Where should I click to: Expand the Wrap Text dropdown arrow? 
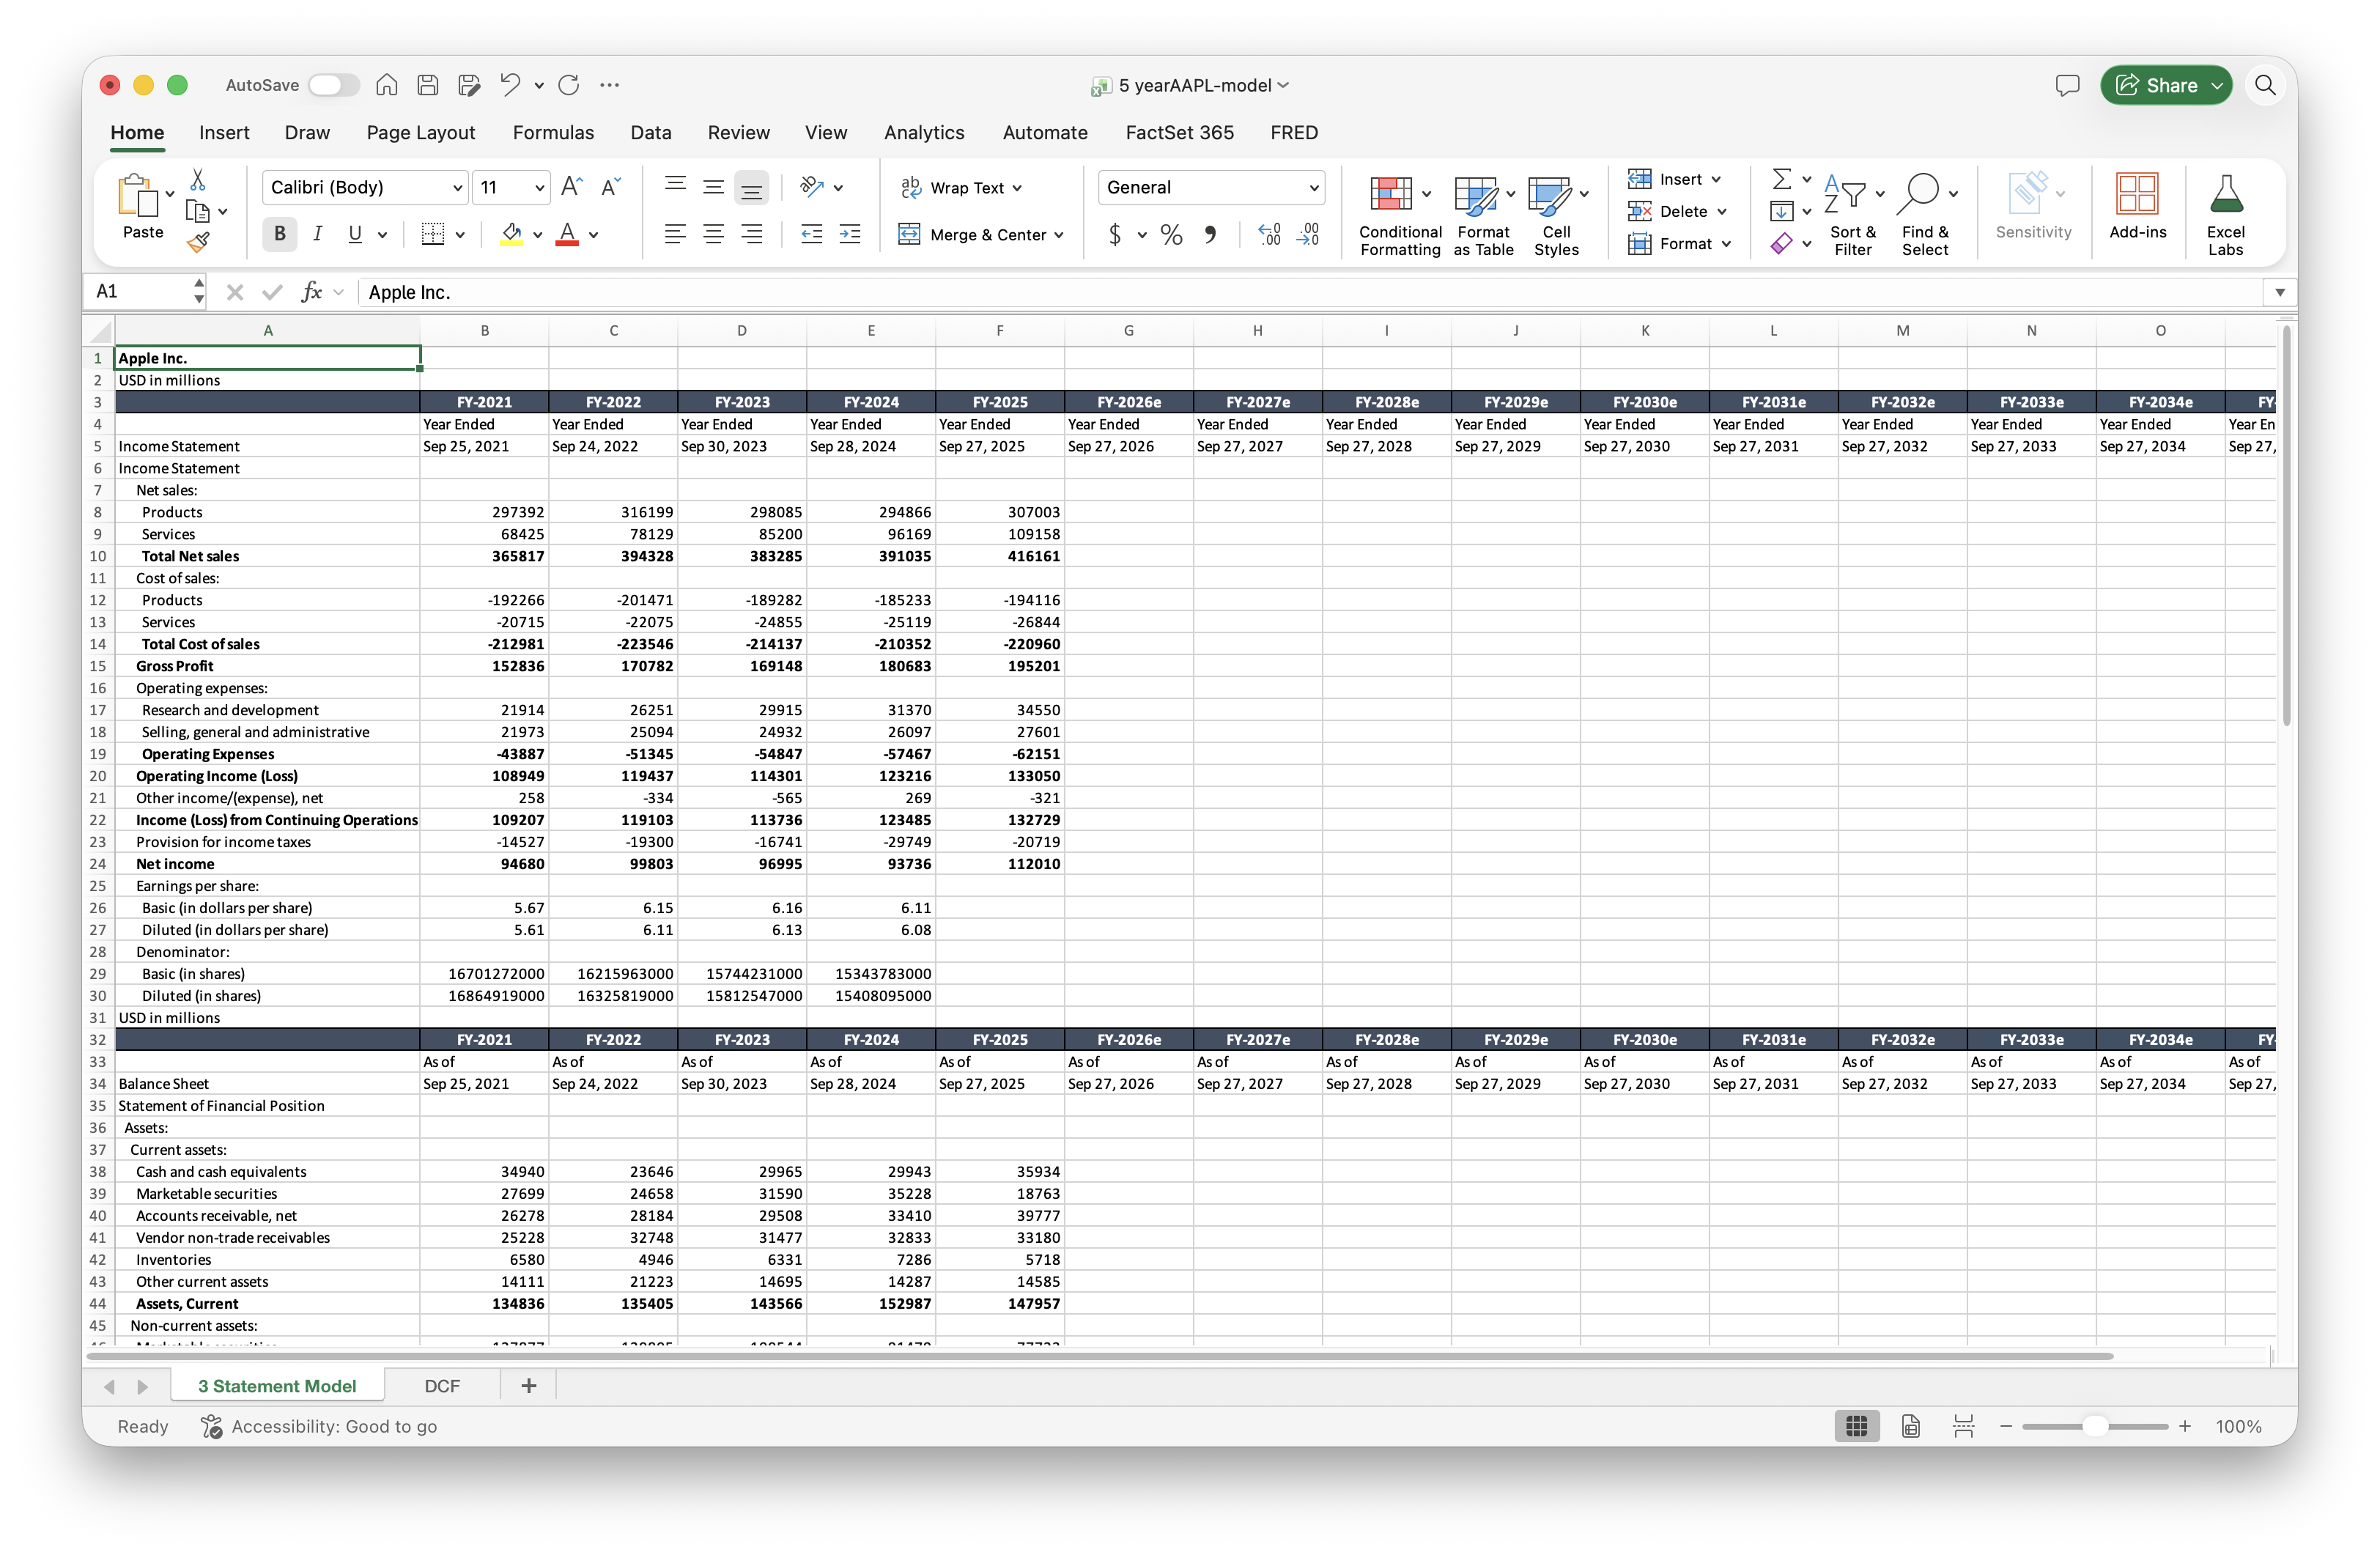(1018, 188)
